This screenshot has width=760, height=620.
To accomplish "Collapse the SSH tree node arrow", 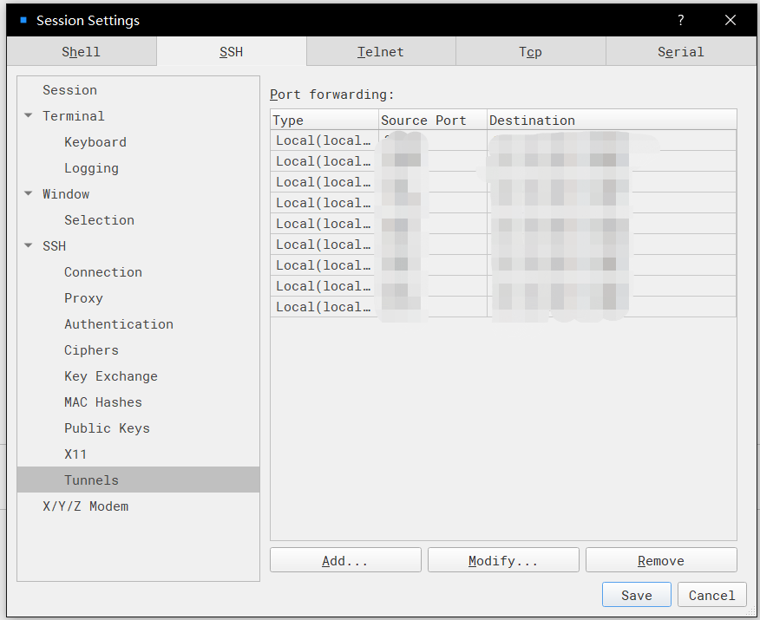I will tap(29, 245).
